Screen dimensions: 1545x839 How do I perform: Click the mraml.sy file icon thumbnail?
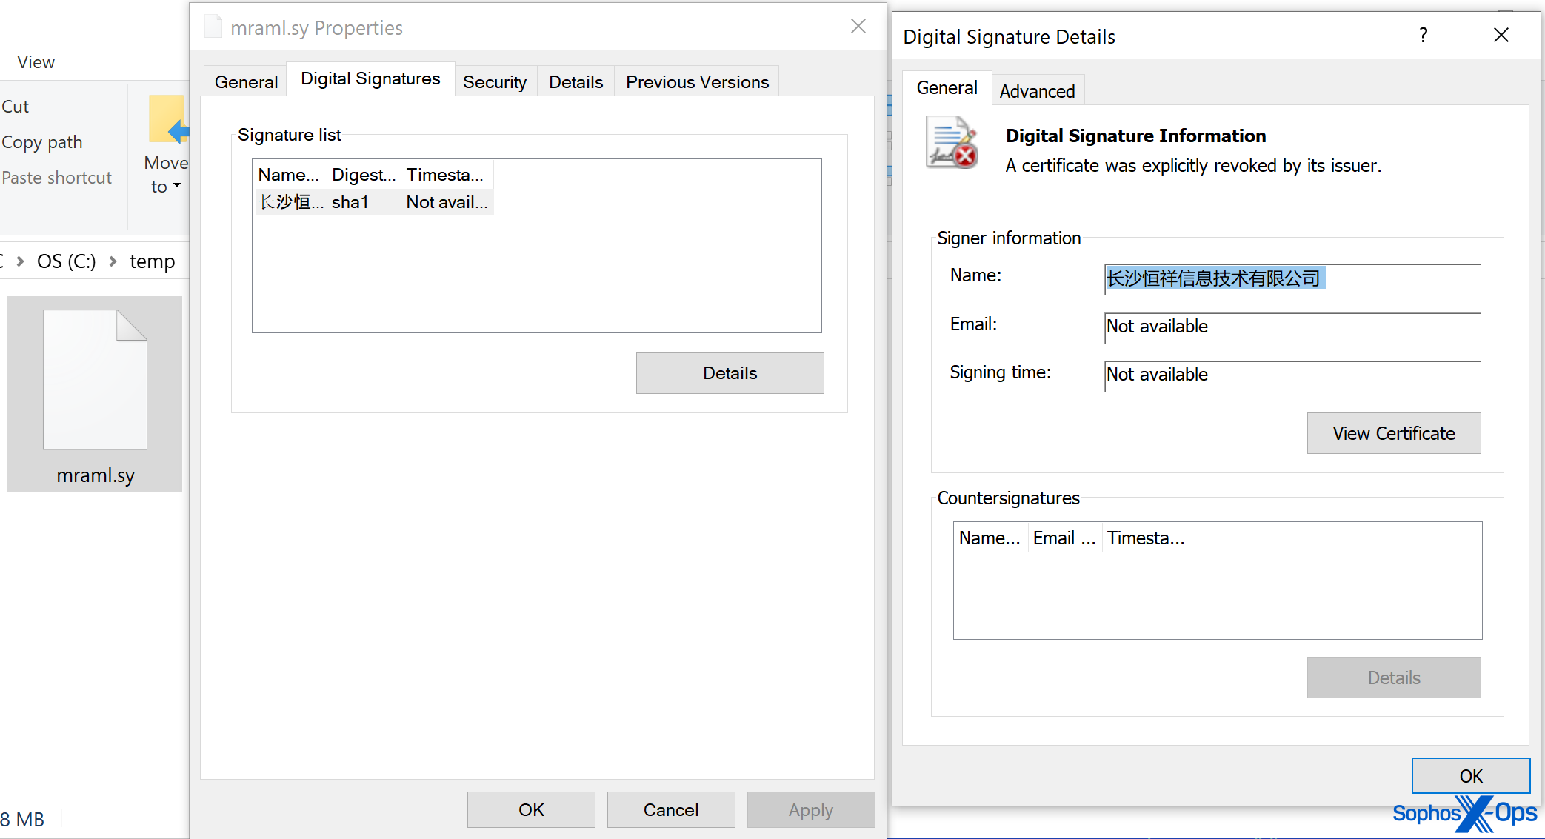(95, 379)
